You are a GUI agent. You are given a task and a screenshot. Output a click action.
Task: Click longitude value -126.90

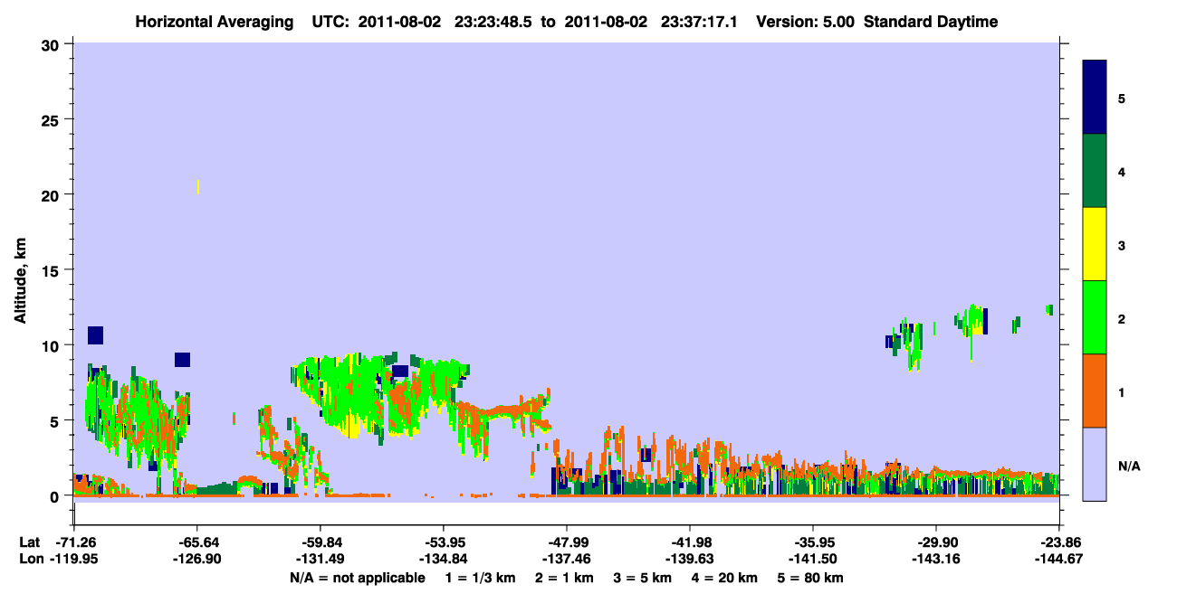point(196,560)
